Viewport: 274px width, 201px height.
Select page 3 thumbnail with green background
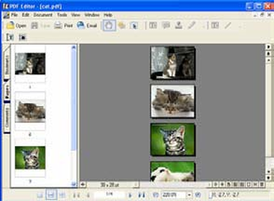pos(30,158)
